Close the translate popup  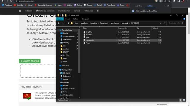coord(168,6)
